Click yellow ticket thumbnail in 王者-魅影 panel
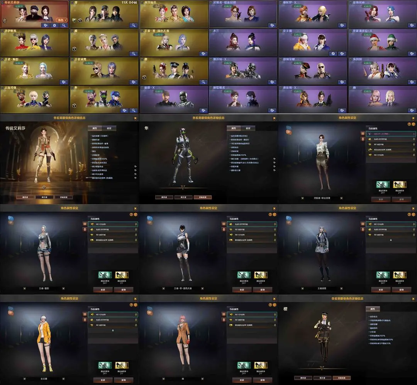 point(122,275)
